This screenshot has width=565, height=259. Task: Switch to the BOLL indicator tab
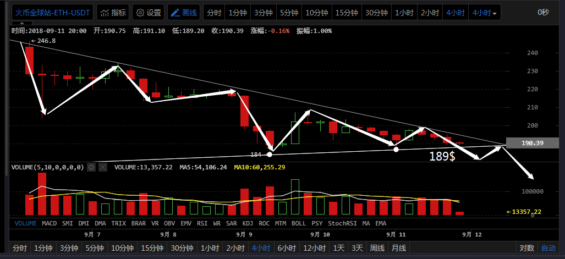[x=299, y=223]
